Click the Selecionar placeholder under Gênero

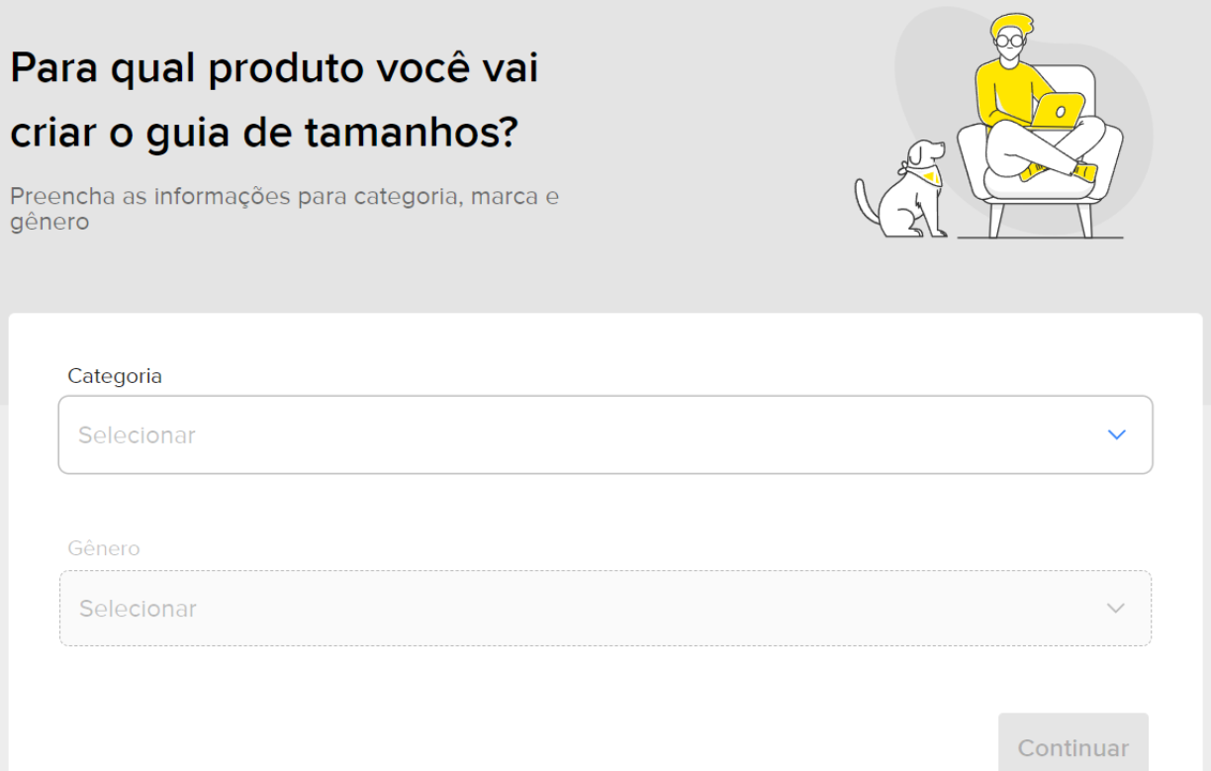coord(138,609)
